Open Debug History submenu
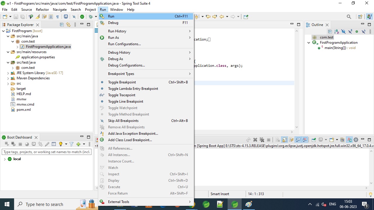 (146, 52)
